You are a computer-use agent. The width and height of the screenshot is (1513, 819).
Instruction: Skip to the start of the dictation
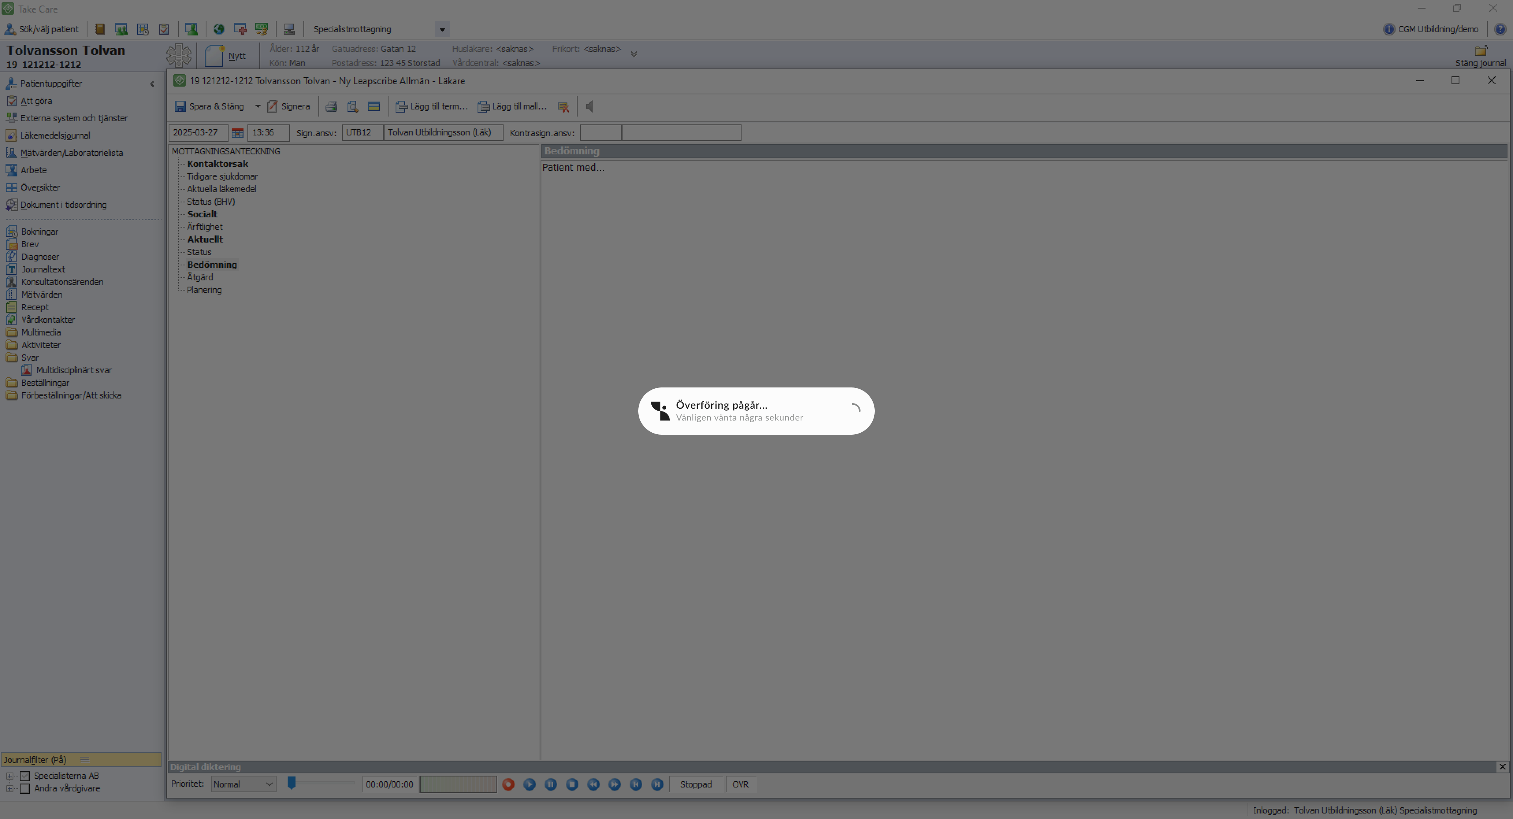tap(636, 784)
